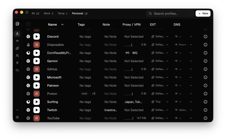226x139 pixels.
Task: Show Proton's +5 additional tags
Action: (94, 94)
